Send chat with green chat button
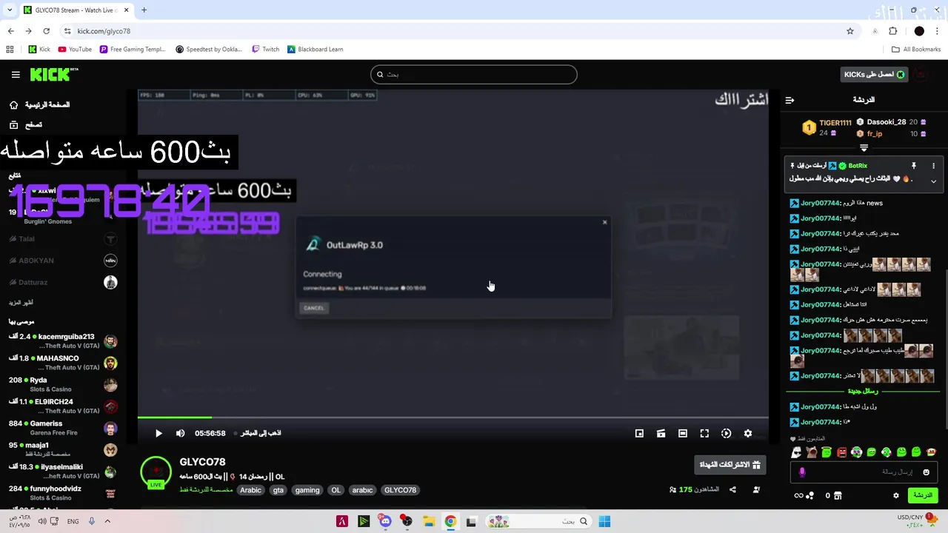 (x=923, y=495)
